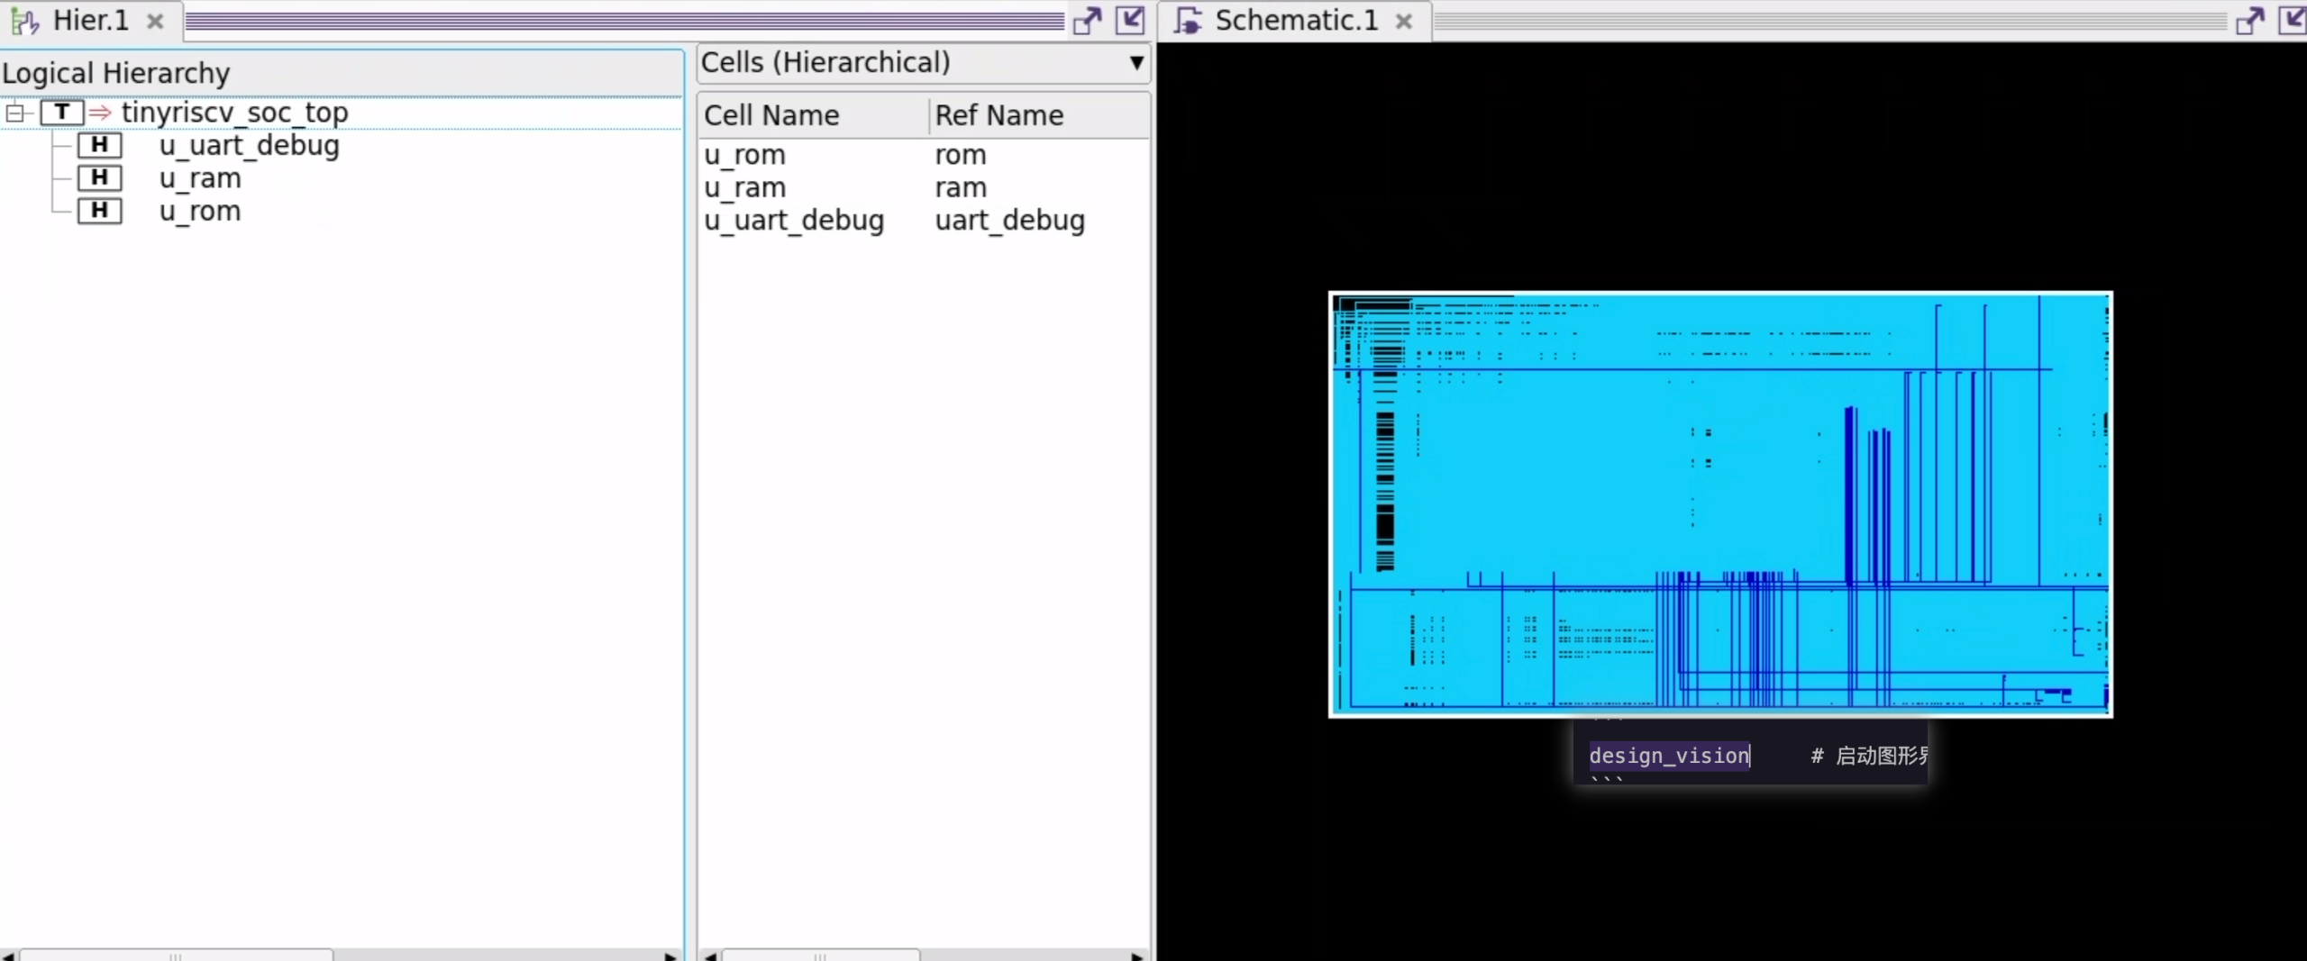Screen dimensions: 2307x961
Task: Undock the Schematic.1 panel
Action: pos(2250,21)
